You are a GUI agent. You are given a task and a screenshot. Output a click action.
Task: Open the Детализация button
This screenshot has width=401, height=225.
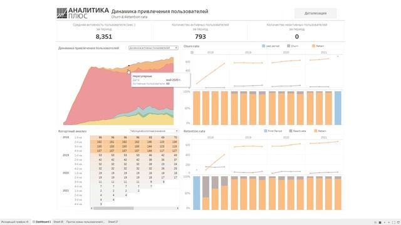tap(315, 13)
